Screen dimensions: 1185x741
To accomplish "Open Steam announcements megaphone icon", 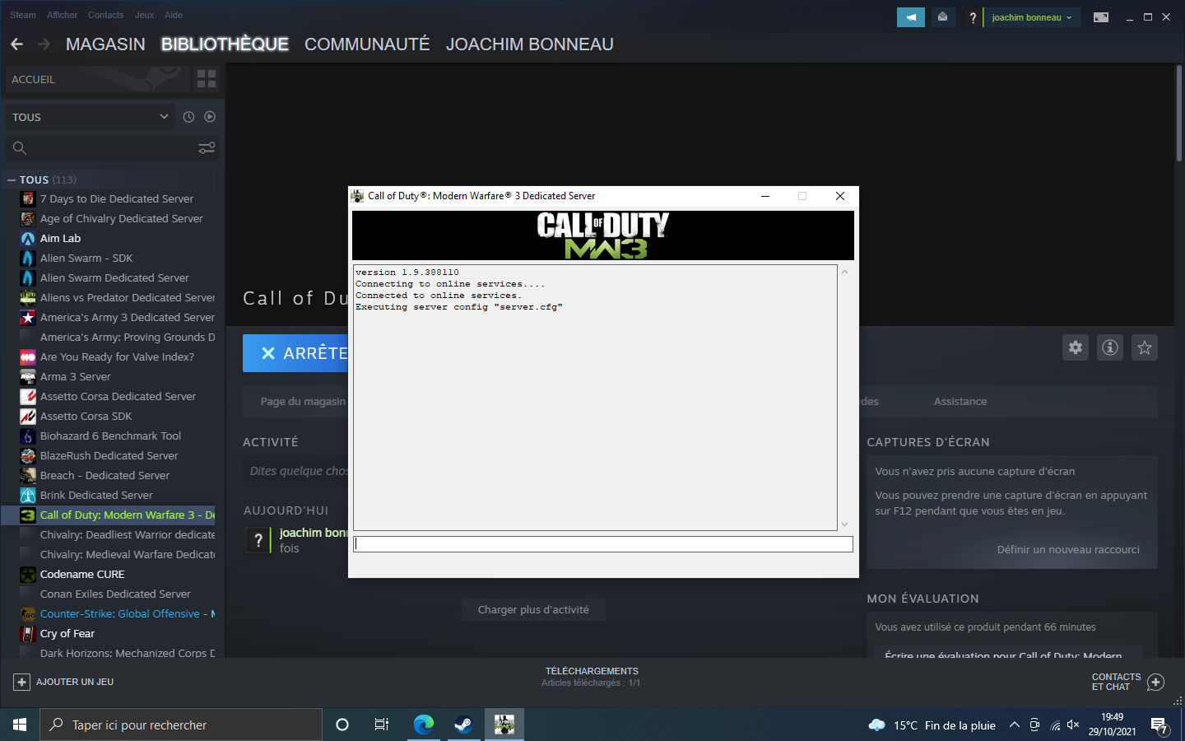I will [x=911, y=17].
